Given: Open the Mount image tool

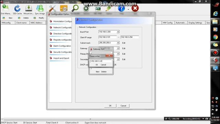Looking at the screenshot, I should (x=29, y=10).
